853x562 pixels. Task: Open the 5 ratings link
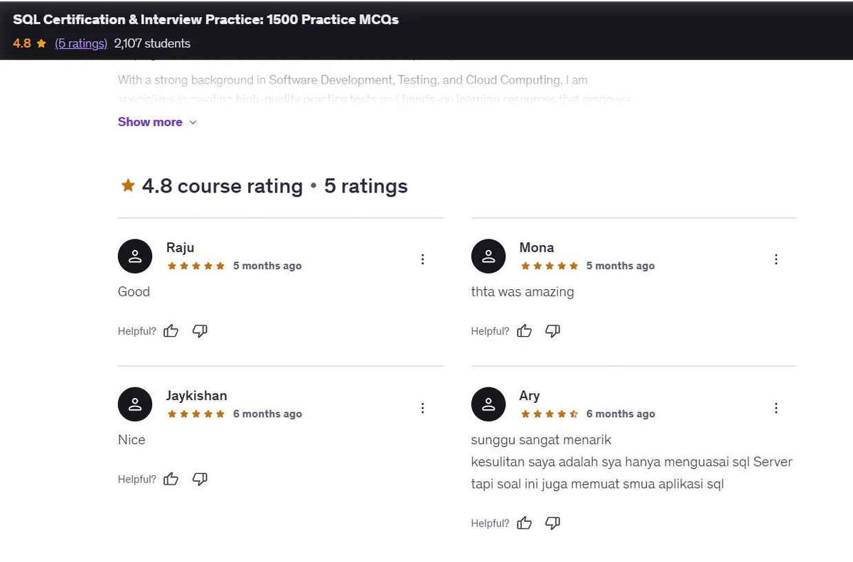tap(80, 43)
